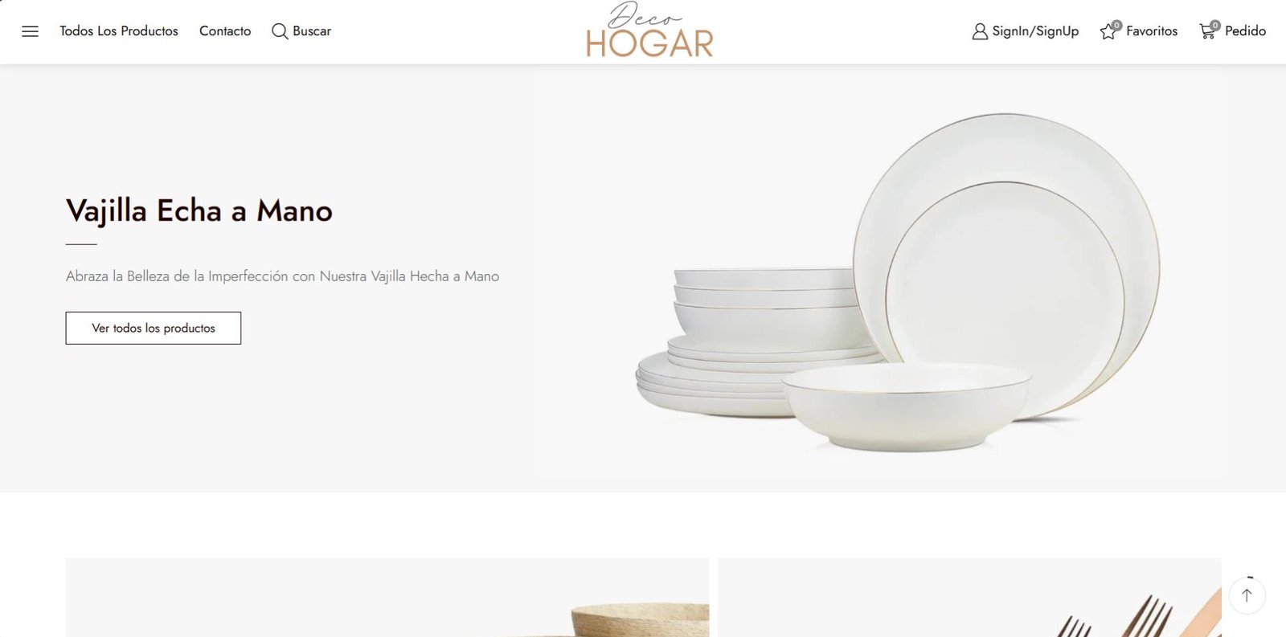
Task: Click the shopping cart icon
Action: point(1207,32)
